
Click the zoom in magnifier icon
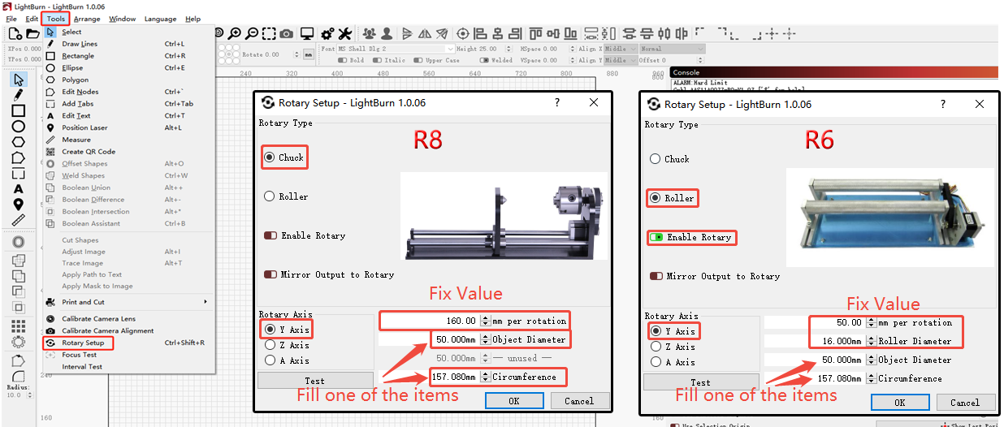tap(234, 33)
